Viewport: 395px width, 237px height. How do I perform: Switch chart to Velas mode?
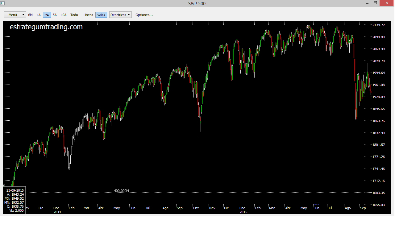pos(101,15)
